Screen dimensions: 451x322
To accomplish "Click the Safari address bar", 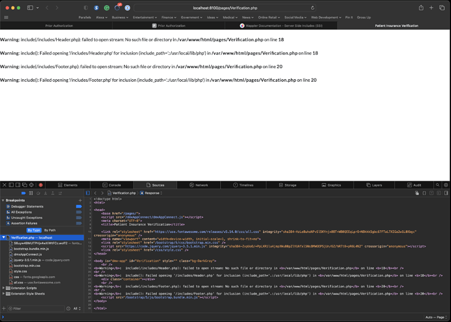I will pos(225,8).
